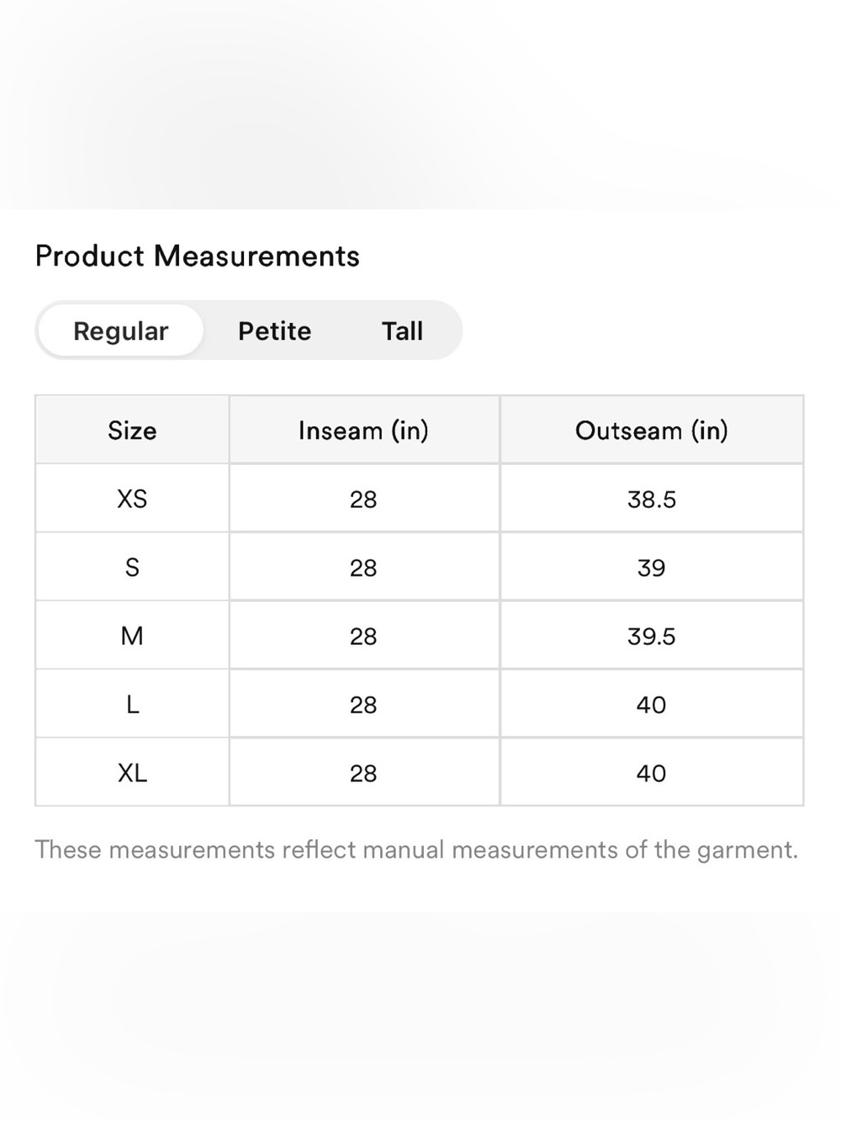
Task: Click the inseam value 28 for M
Action: click(363, 636)
